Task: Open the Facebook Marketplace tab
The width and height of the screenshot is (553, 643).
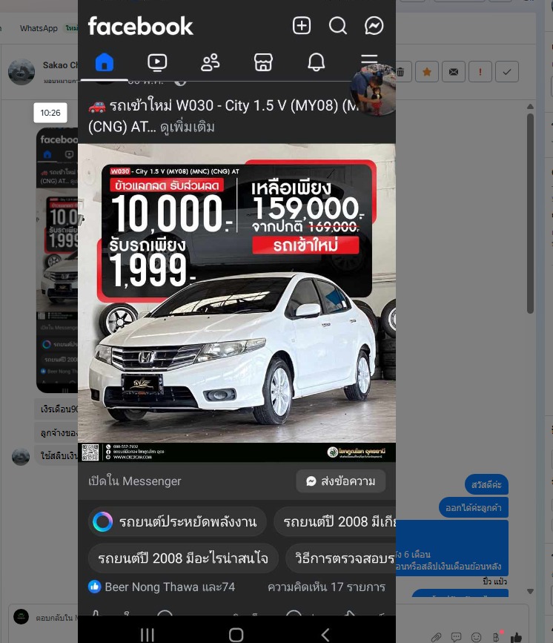Action: (x=263, y=62)
